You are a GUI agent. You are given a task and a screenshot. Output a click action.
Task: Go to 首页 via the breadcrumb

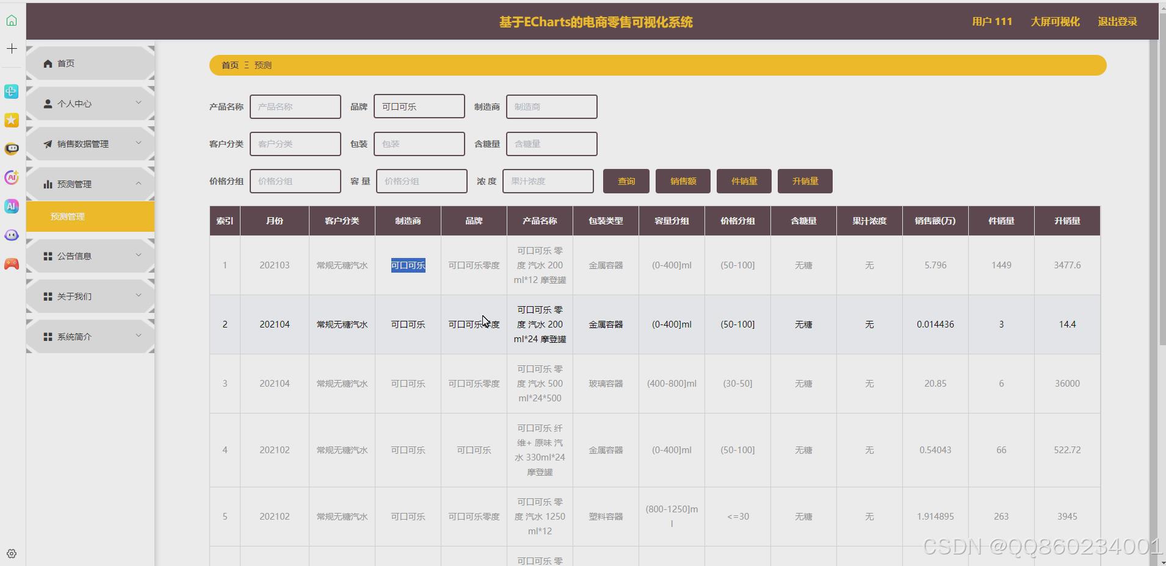point(230,65)
